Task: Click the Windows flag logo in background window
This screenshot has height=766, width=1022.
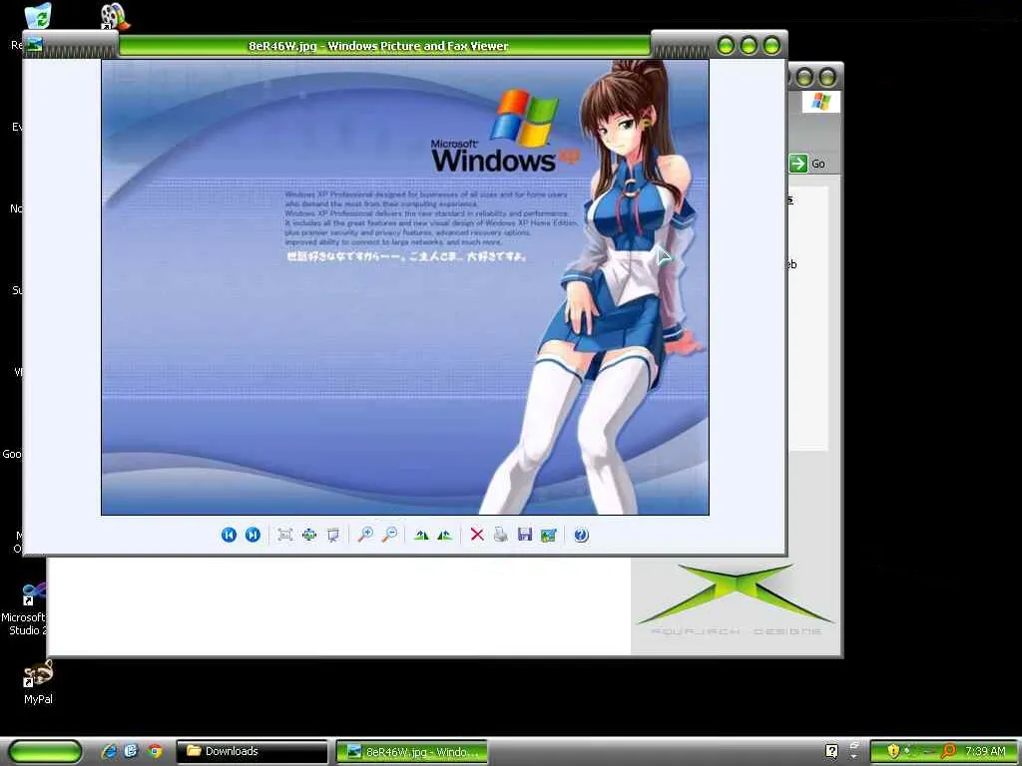Action: click(x=821, y=102)
